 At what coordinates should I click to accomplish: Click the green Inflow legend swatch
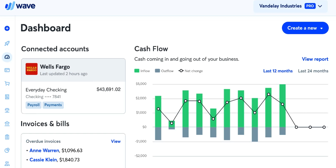click(x=137, y=71)
